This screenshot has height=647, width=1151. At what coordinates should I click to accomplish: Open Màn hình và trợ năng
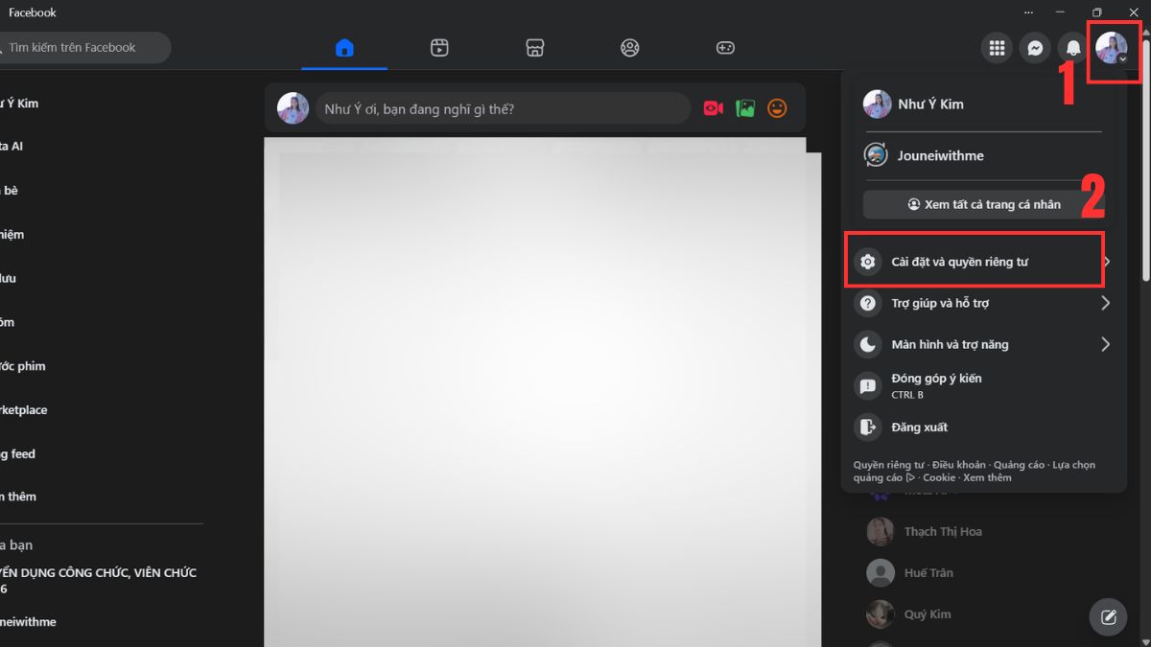pyautogui.click(x=984, y=344)
